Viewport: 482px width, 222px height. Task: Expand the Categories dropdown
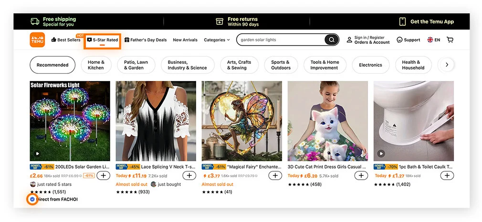(x=217, y=40)
